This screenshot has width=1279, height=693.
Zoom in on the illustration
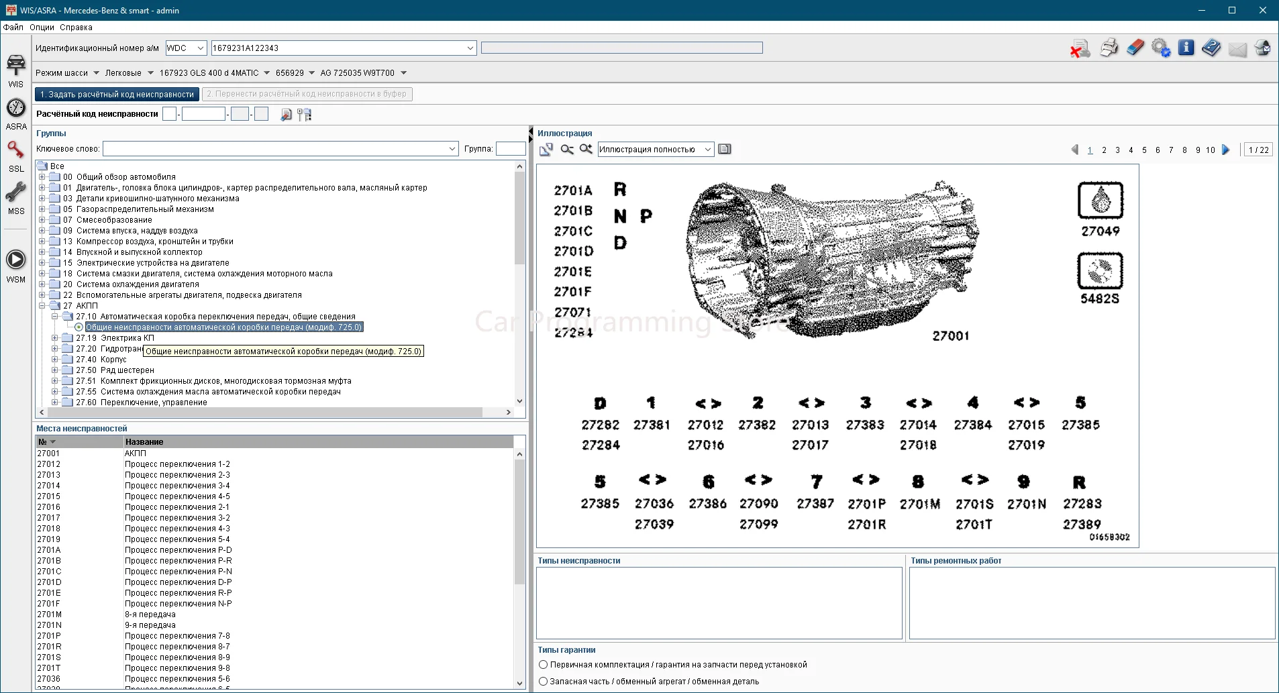[x=586, y=150]
